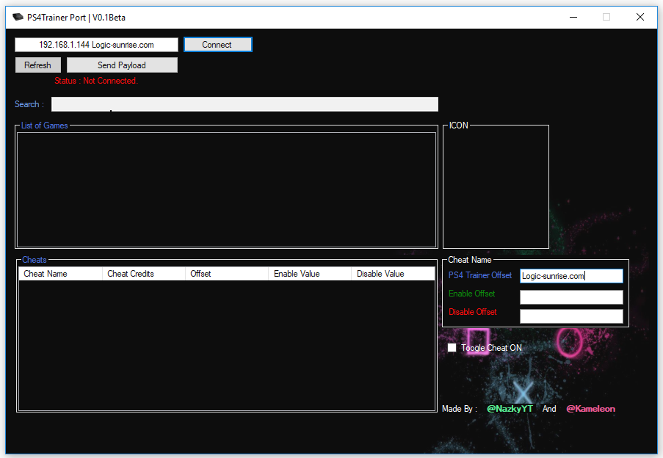Click the Status : Not Connected text
This screenshot has width=663, height=458.
(x=96, y=81)
